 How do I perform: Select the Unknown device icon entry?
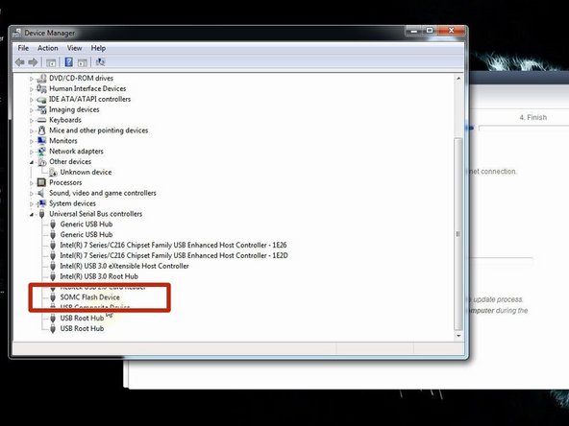[53, 172]
